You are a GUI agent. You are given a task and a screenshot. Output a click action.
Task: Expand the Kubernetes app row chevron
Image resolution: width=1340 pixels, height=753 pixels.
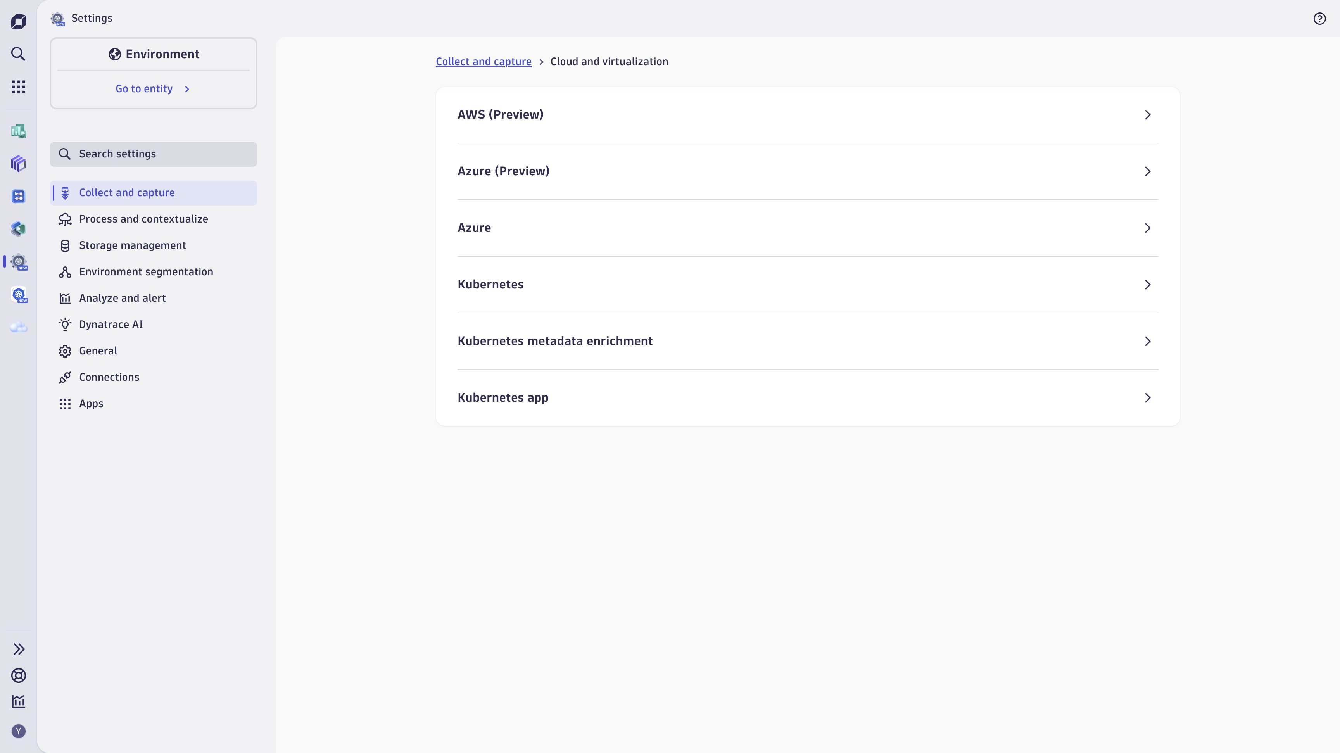[x=1148, y=398]
